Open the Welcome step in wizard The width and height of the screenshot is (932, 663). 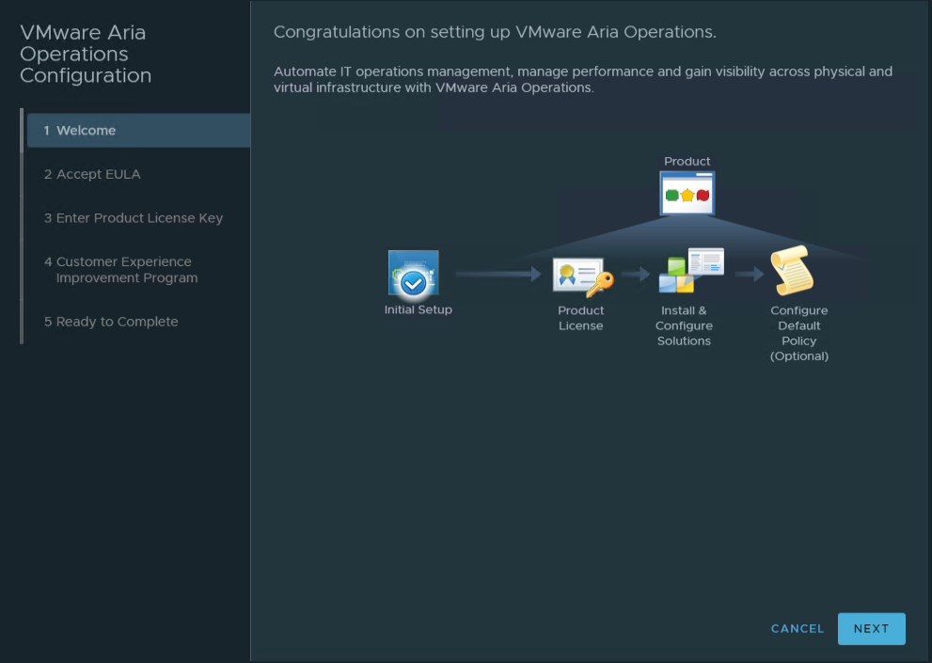138,130
